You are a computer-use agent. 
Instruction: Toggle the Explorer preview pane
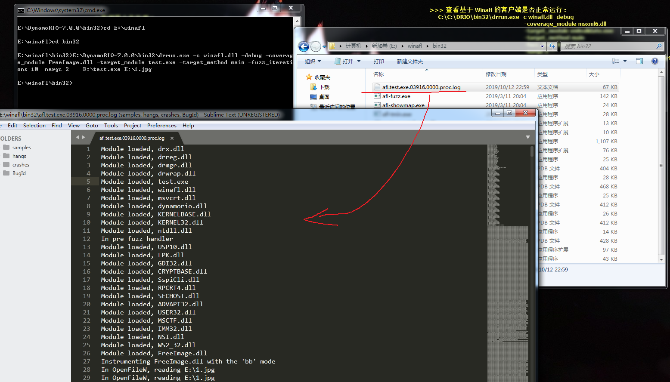click(x=639, y=61)
